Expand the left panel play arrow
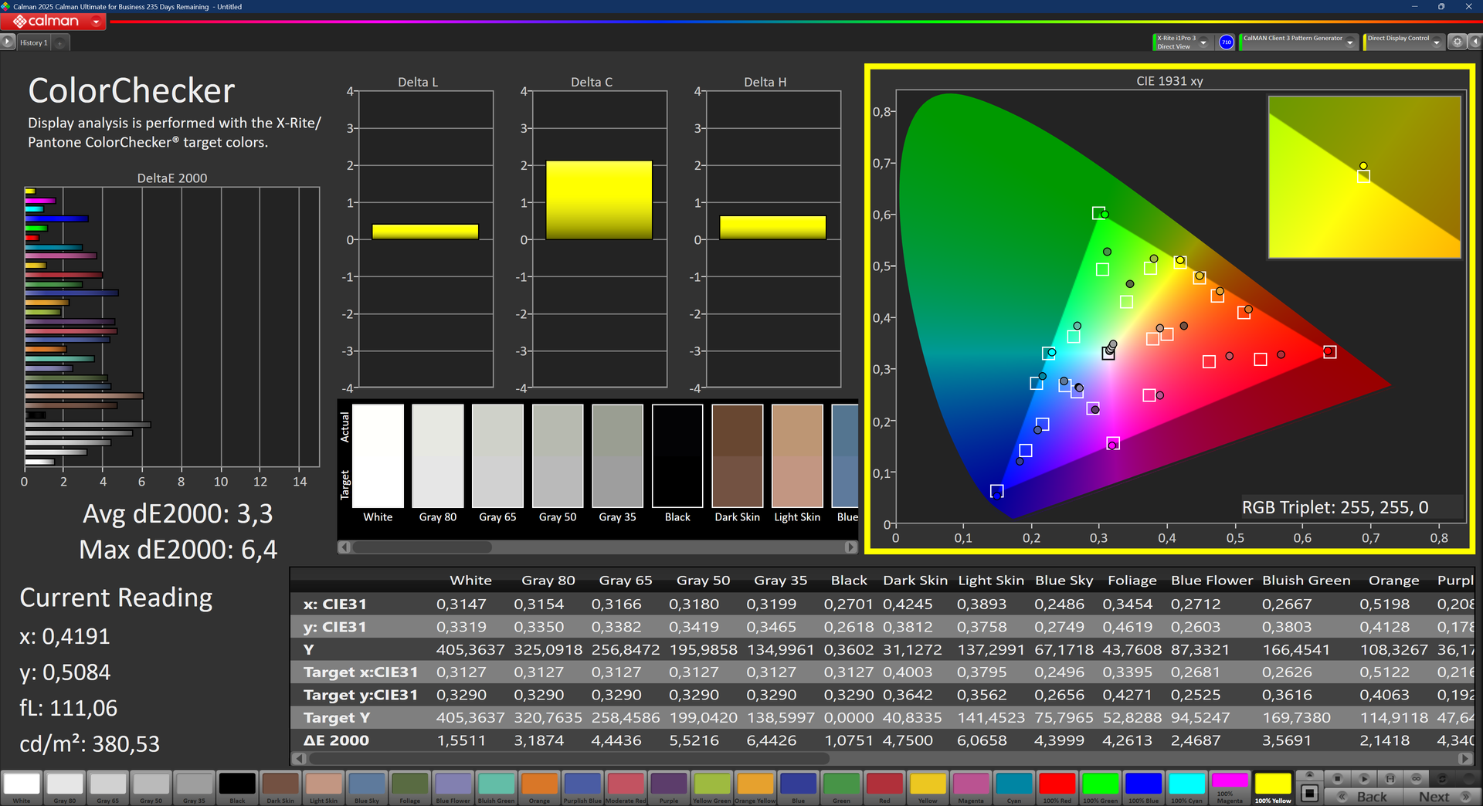This screenshot has height=806, width=1483. click(x=8, y=42)
